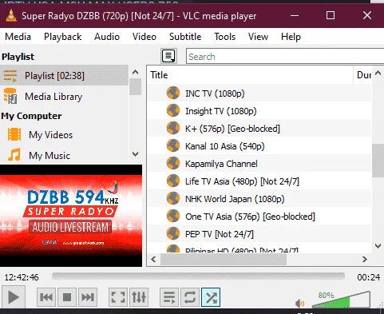Select Media Library in sidebar
The height and width of the screenshot is (314, 384).
pos(64,97)
